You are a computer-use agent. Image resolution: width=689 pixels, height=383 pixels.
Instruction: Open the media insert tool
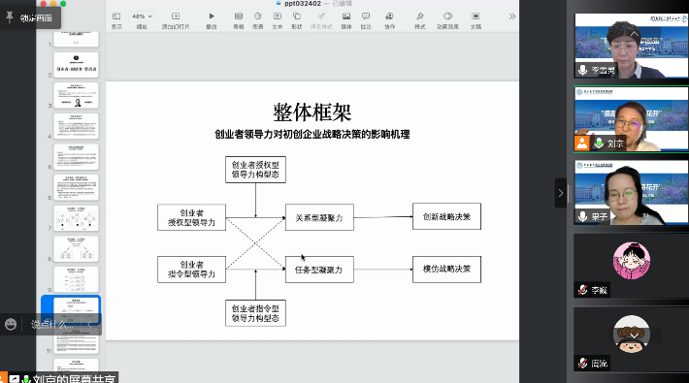coord(346,19)
